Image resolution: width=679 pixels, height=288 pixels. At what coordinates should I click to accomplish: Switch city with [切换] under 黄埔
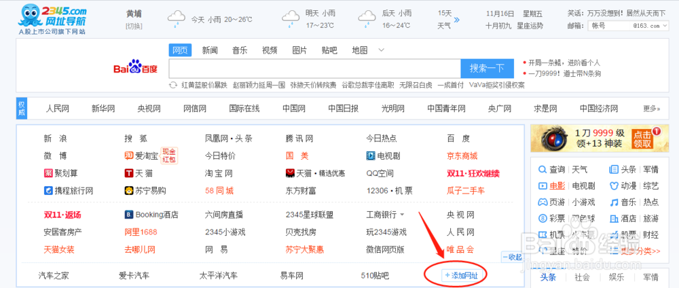pyautogui.click(x=134, y=26)
